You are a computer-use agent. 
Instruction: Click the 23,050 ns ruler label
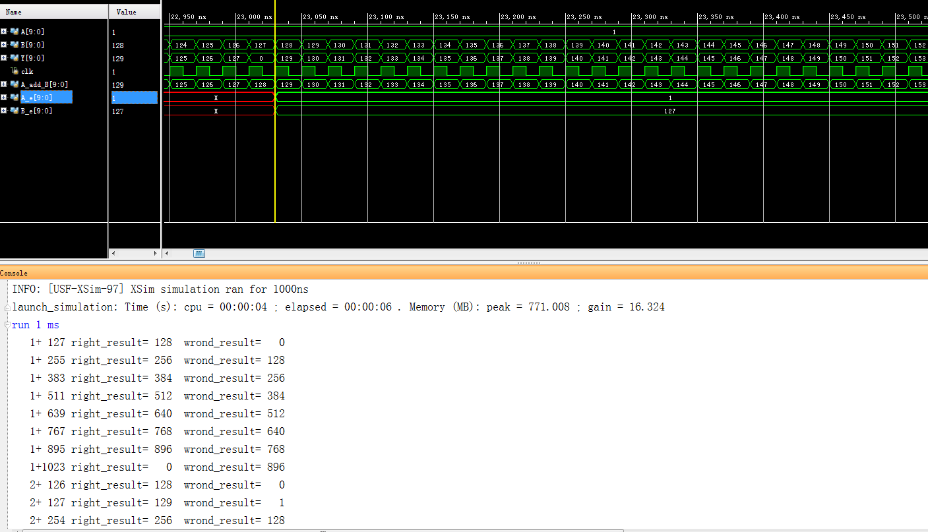(x=321, y=16)
